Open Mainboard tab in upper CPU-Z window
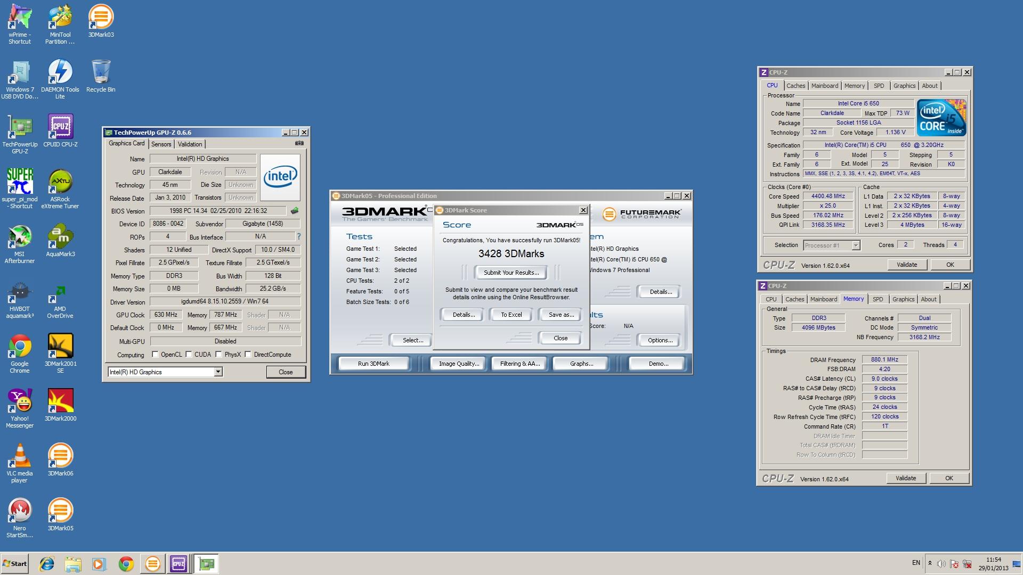 point(825,86)
